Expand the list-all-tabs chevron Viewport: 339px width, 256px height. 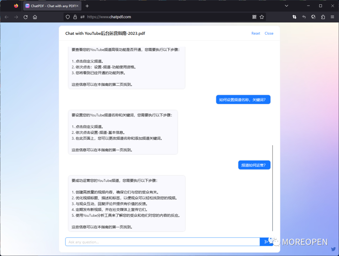pyautogui.click(x=287, y=6)
